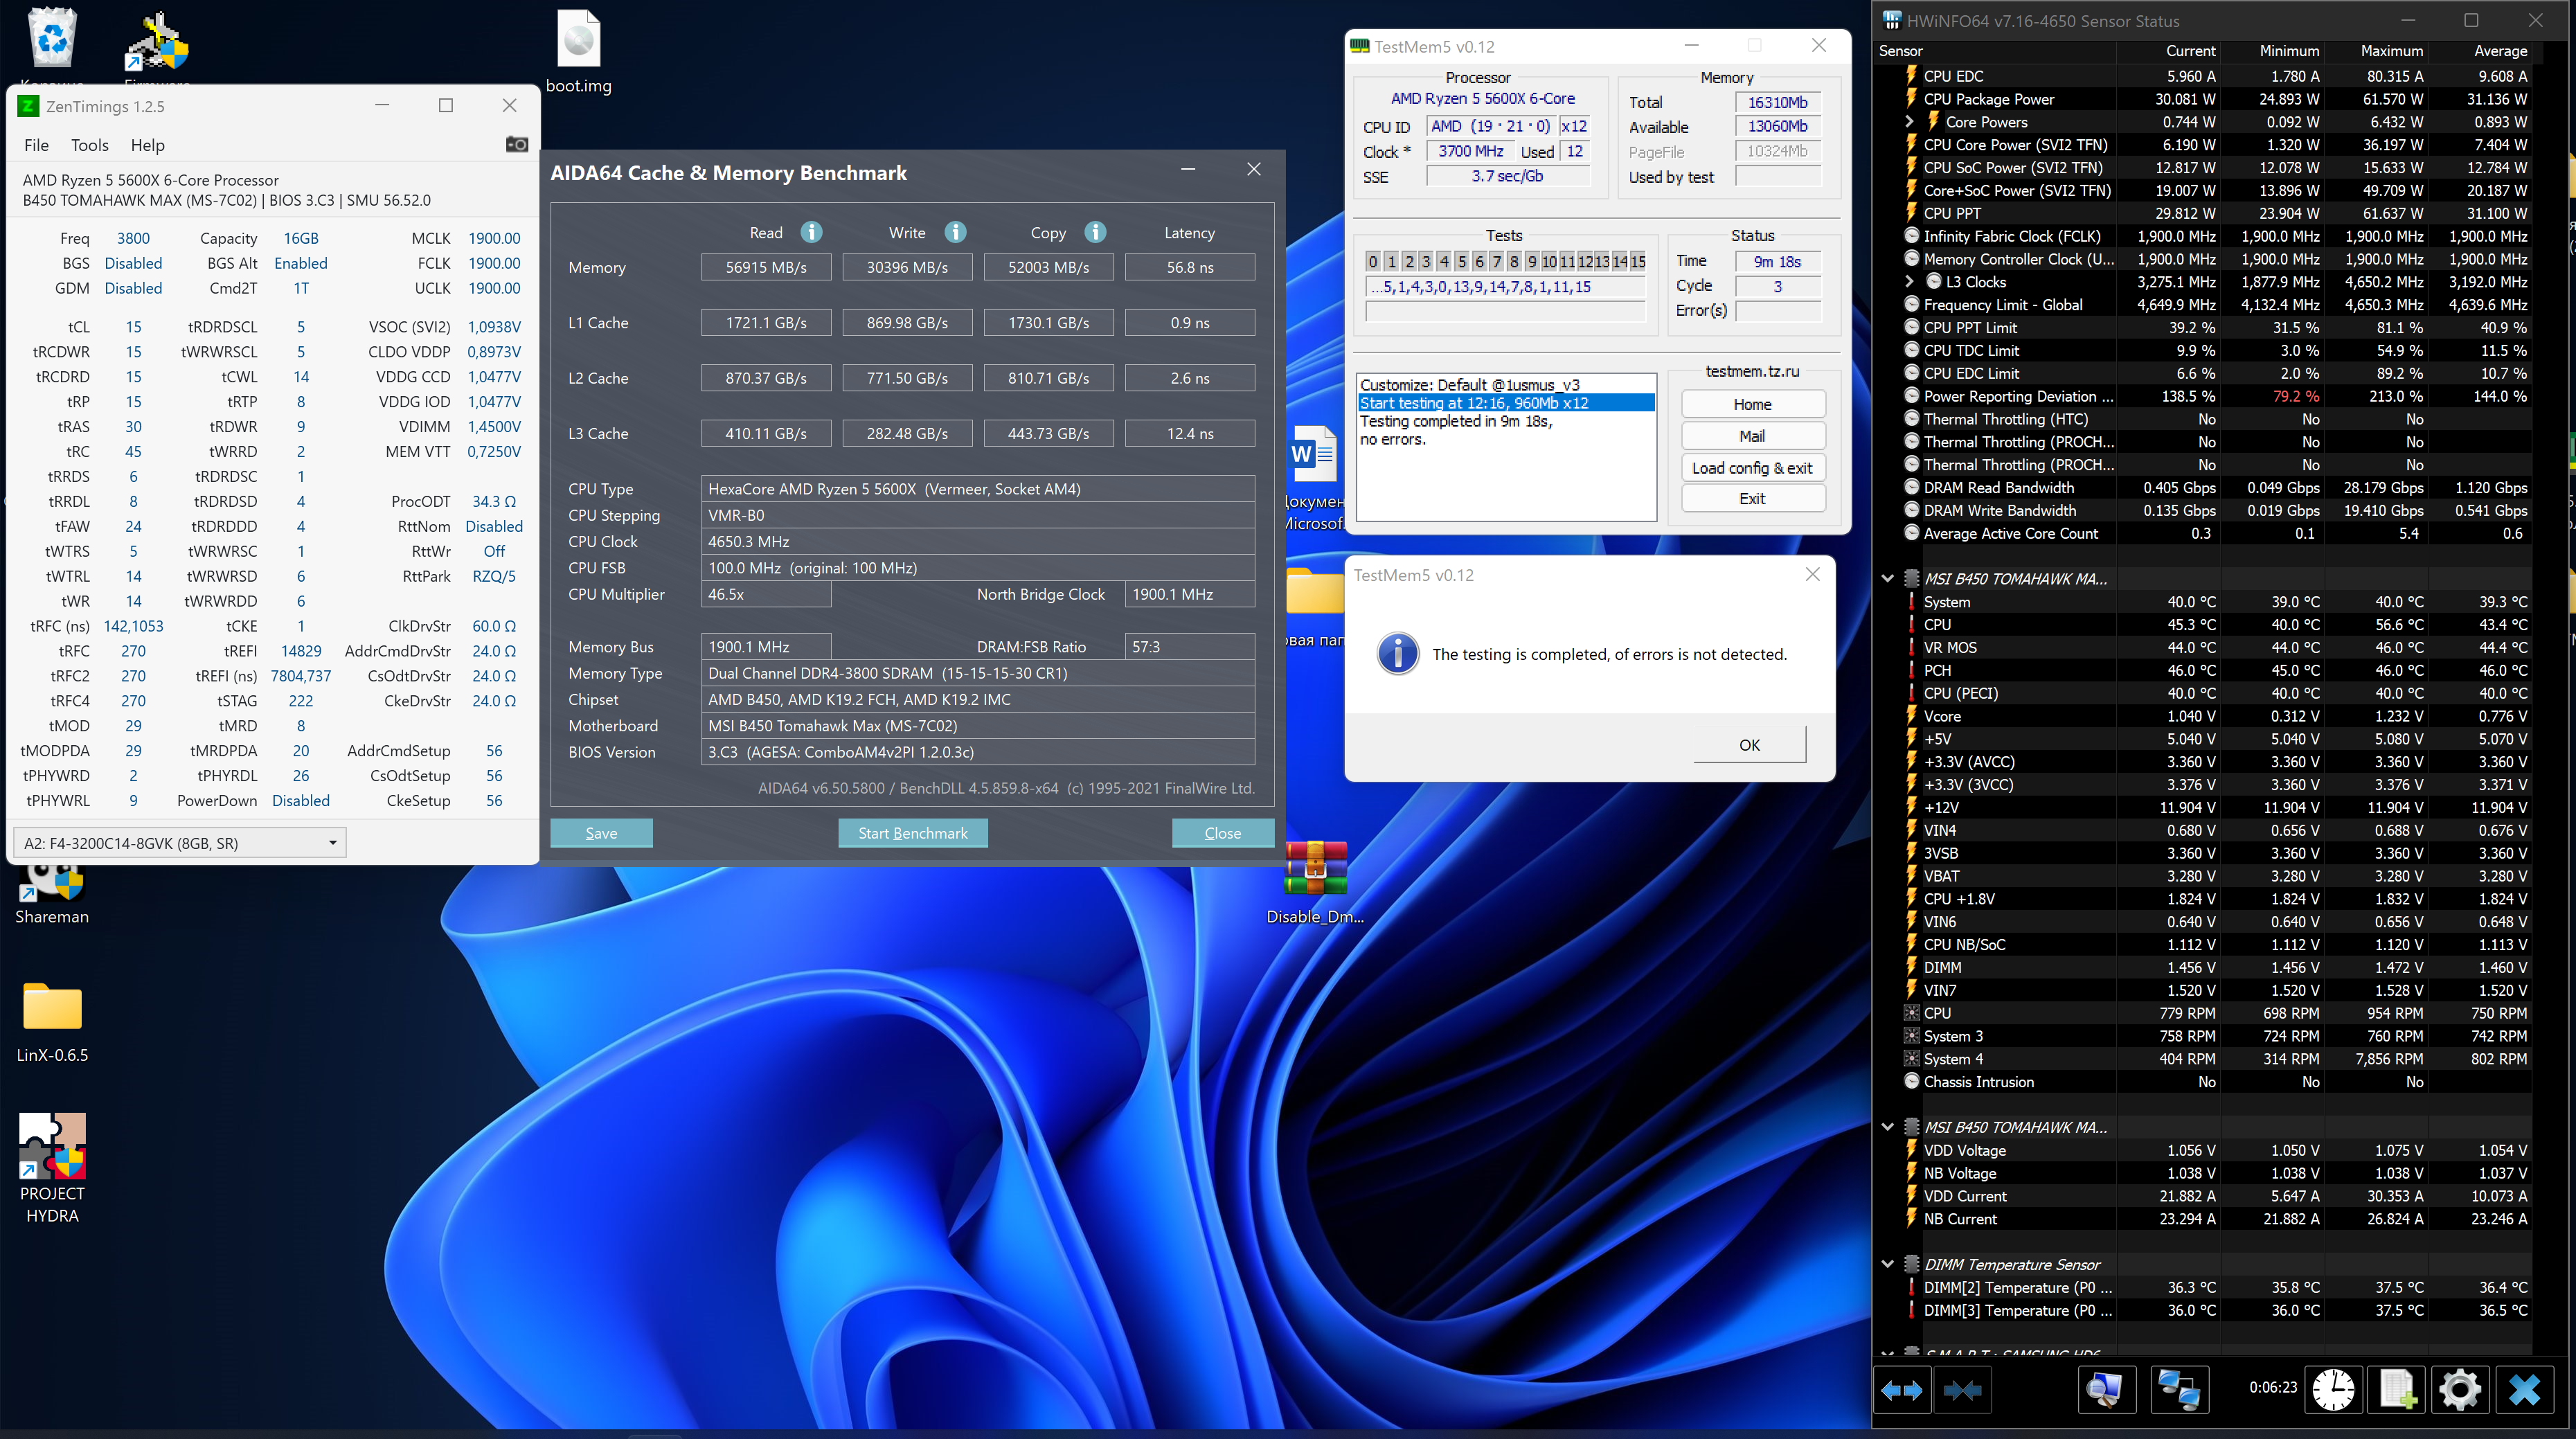The image size is (2576, 1439).
Task: Open HWiNFO sensor settings gear icon
Action: (x=2460, y=1390)
